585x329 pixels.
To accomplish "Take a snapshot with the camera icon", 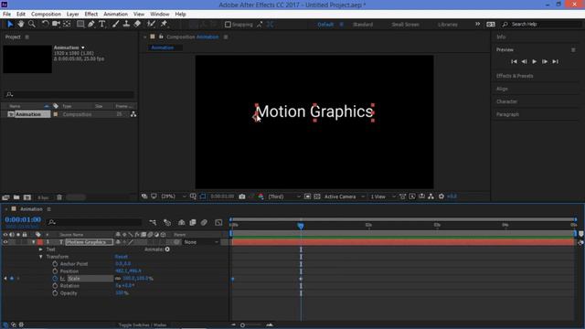I will (x=242, y=196).
